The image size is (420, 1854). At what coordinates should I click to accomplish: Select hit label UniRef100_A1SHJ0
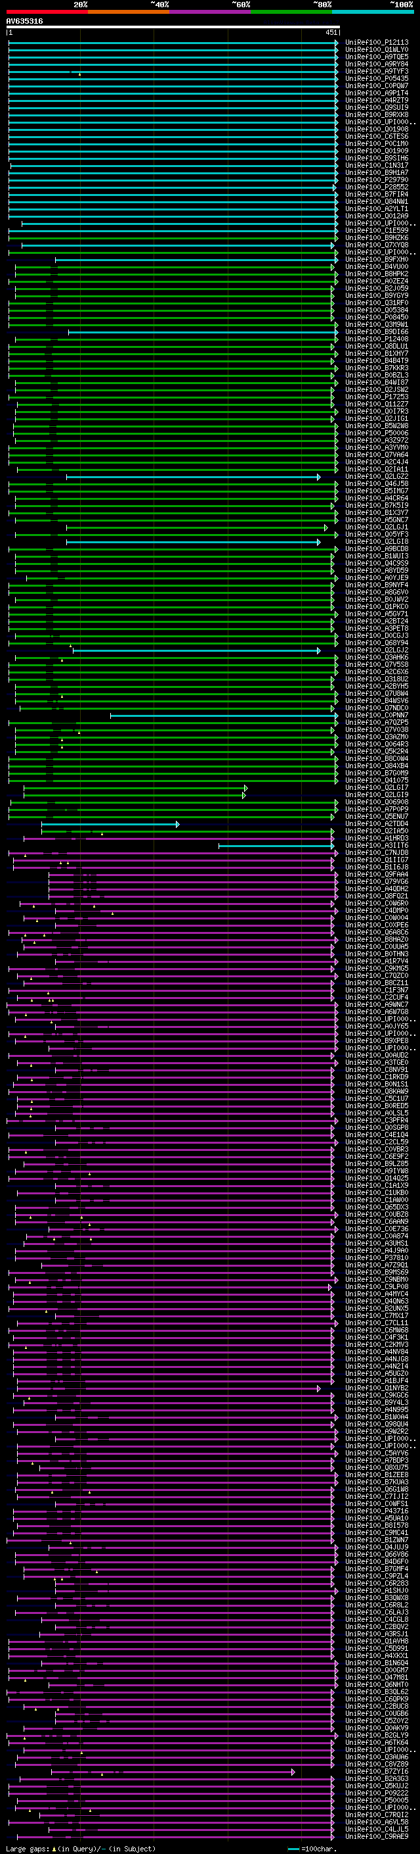click(x=377, y=1590)
